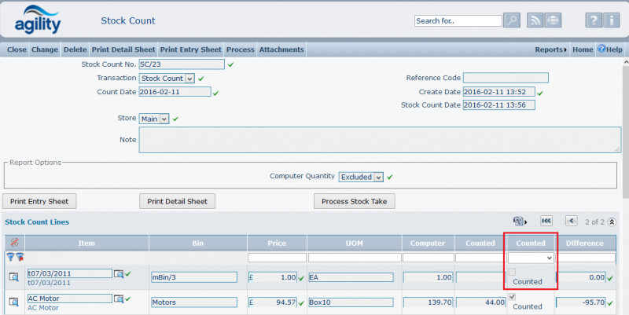Select Attachments in the toolbar menu
The width and height of the screenshot is (629, 315).
point(281,49)
